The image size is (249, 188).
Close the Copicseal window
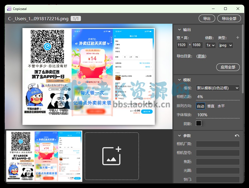click(238, 9)
